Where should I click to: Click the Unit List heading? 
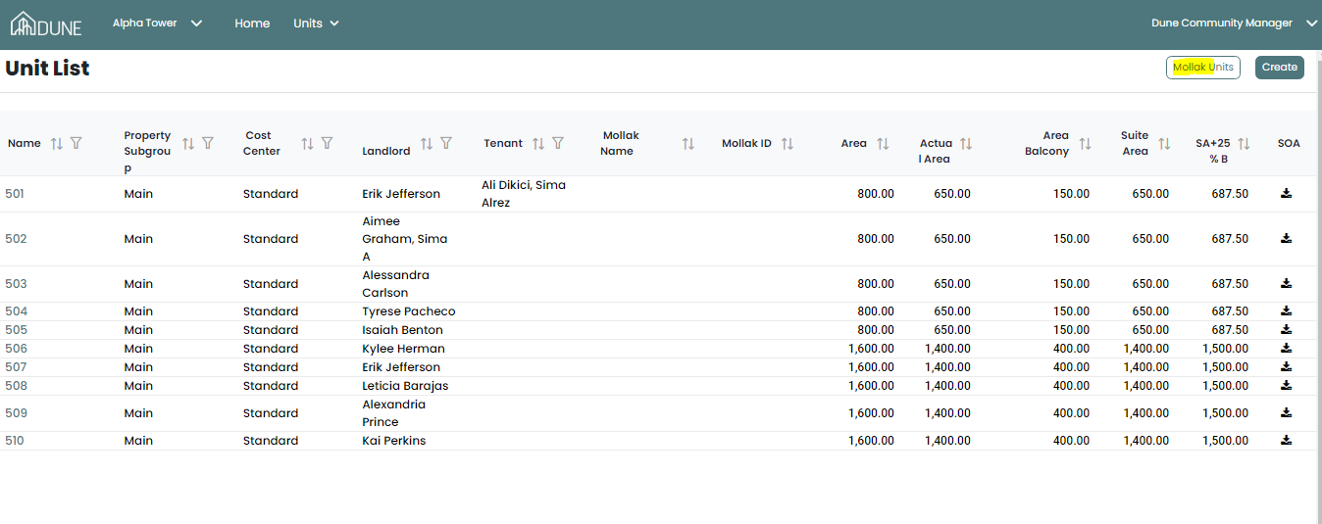47,68
